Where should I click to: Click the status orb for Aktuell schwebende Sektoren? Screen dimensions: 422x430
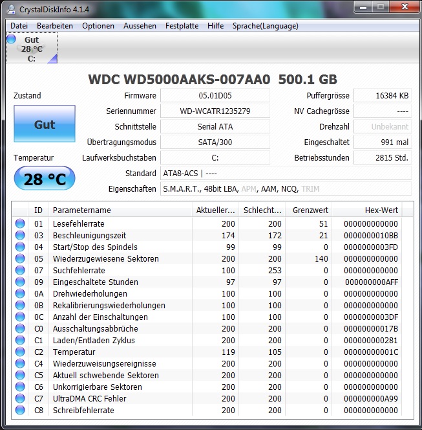click(x=20, y=375)
